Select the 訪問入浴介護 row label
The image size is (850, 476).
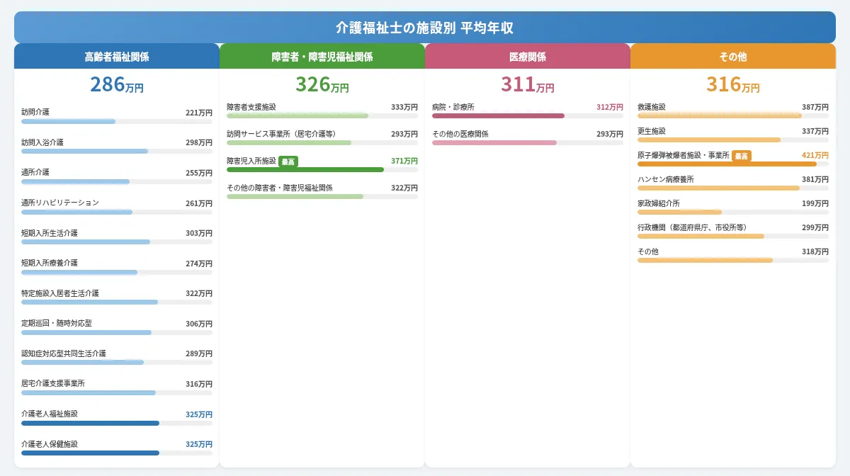point(42,142)
